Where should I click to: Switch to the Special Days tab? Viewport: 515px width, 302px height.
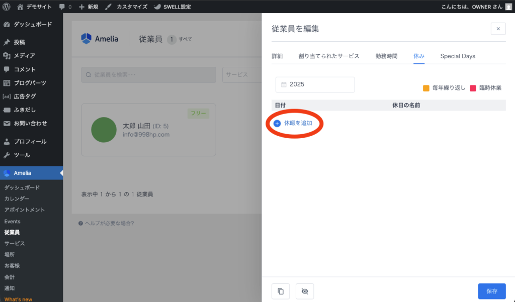(x=458, y=56)
